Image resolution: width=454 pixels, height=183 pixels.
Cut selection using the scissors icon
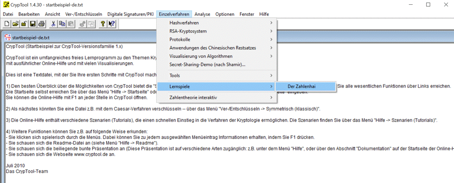pos(53,24)
